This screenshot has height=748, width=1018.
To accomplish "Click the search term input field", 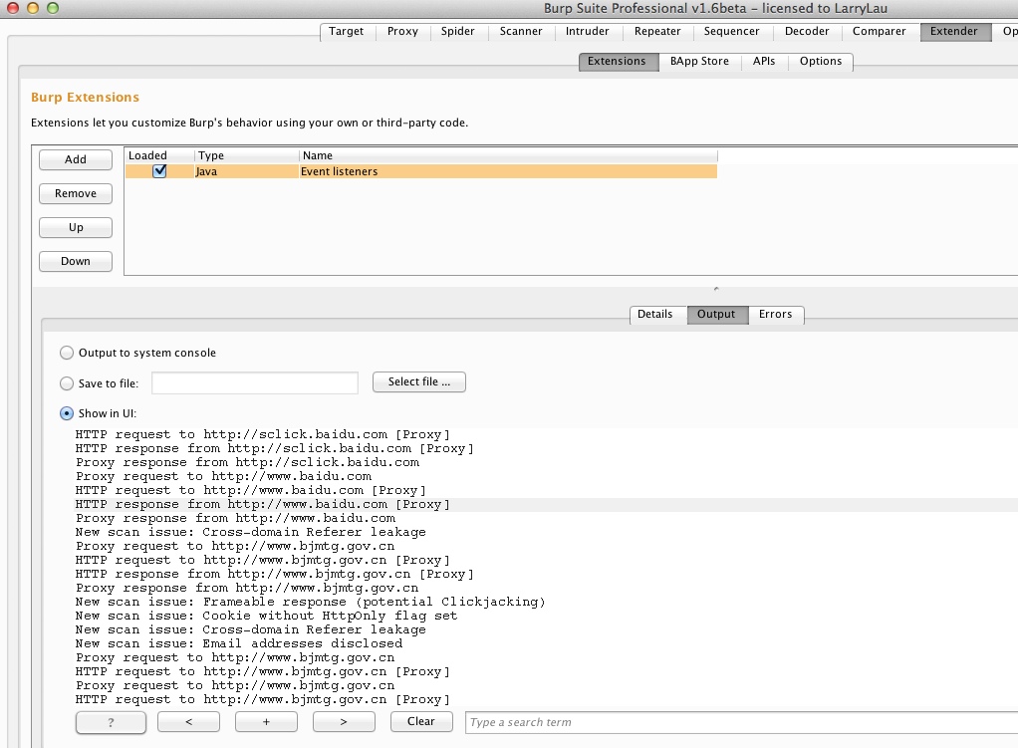I will click(741, 722).
